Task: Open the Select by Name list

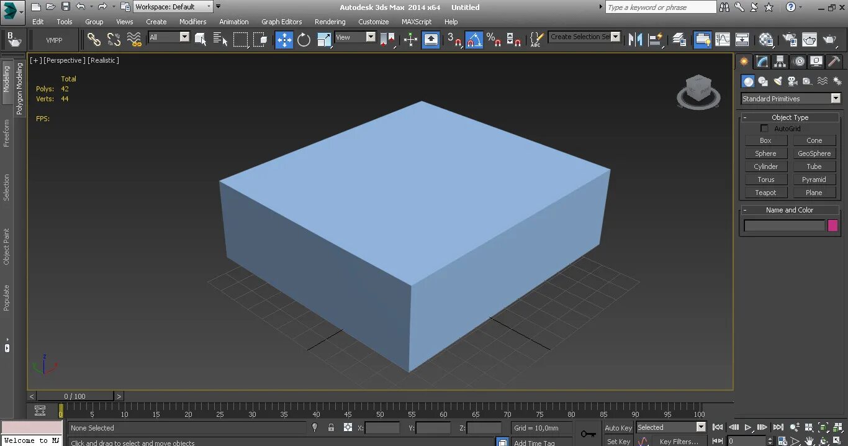Action: (x=220, y=40)
